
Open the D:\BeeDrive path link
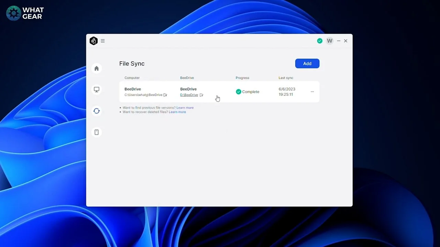pyautogui.click(x=189, y=95)
